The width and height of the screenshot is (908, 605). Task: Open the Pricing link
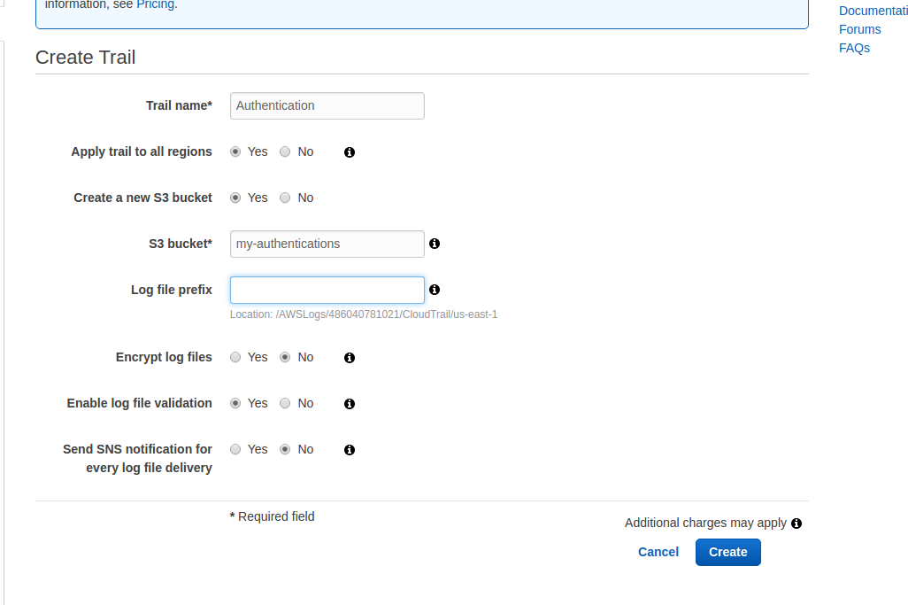coord(155,4)
